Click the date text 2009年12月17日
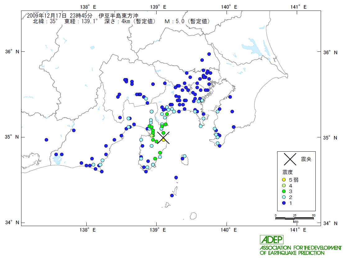344x258 pixels. (x=46, y=16)
